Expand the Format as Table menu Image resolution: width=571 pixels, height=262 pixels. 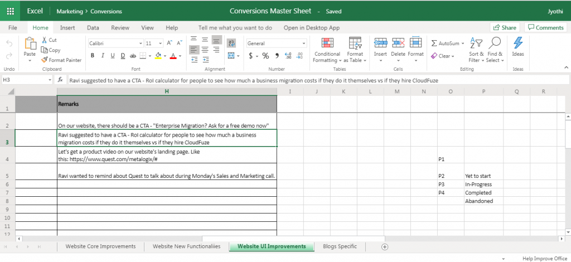coord(355,50)
